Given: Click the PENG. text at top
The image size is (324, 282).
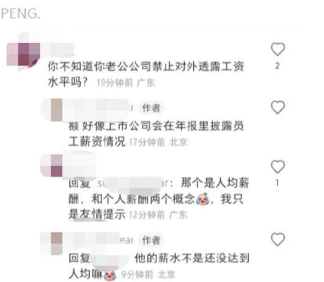Looking at the screenshot, I should point(20,13).
